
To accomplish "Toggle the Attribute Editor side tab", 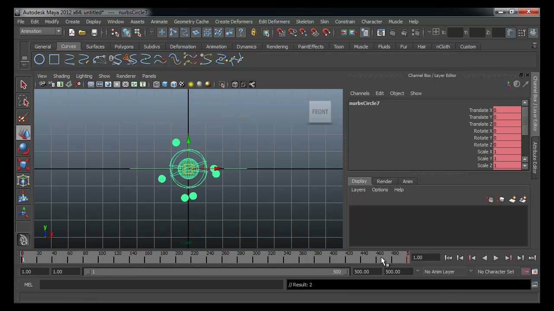I will 535,158.
